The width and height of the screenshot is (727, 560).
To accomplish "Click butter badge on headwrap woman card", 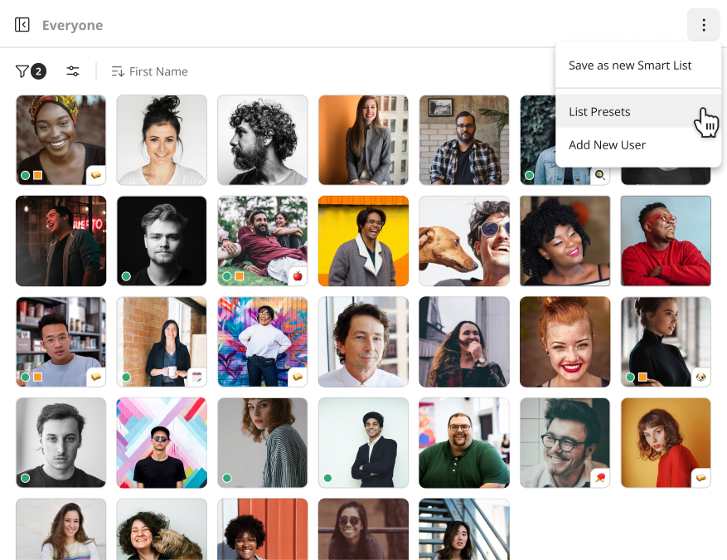I will 96,175.
